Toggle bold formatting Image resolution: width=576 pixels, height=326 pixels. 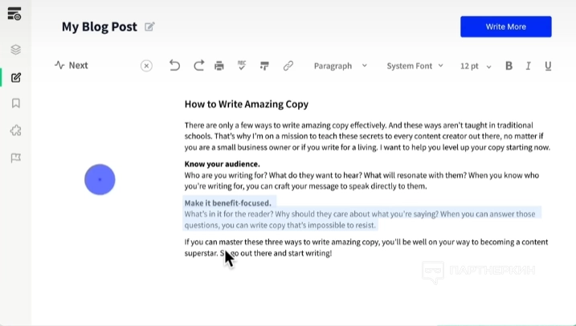(509, 66)
